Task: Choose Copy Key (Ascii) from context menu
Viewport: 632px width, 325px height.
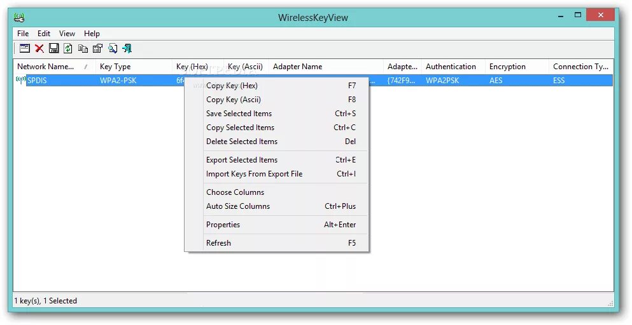Action: pyautogui.click(x=276, y=100)
